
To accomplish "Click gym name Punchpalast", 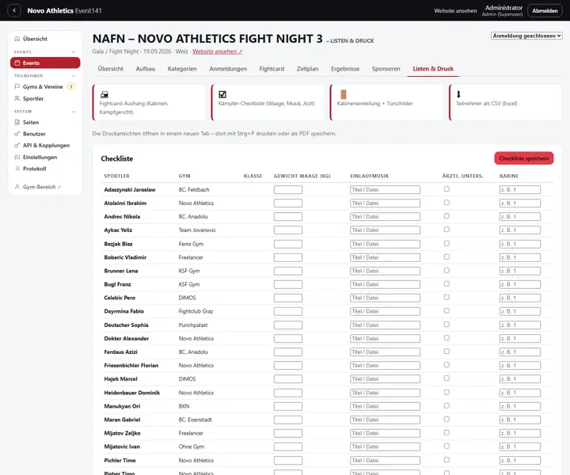I will click(193, 325).
